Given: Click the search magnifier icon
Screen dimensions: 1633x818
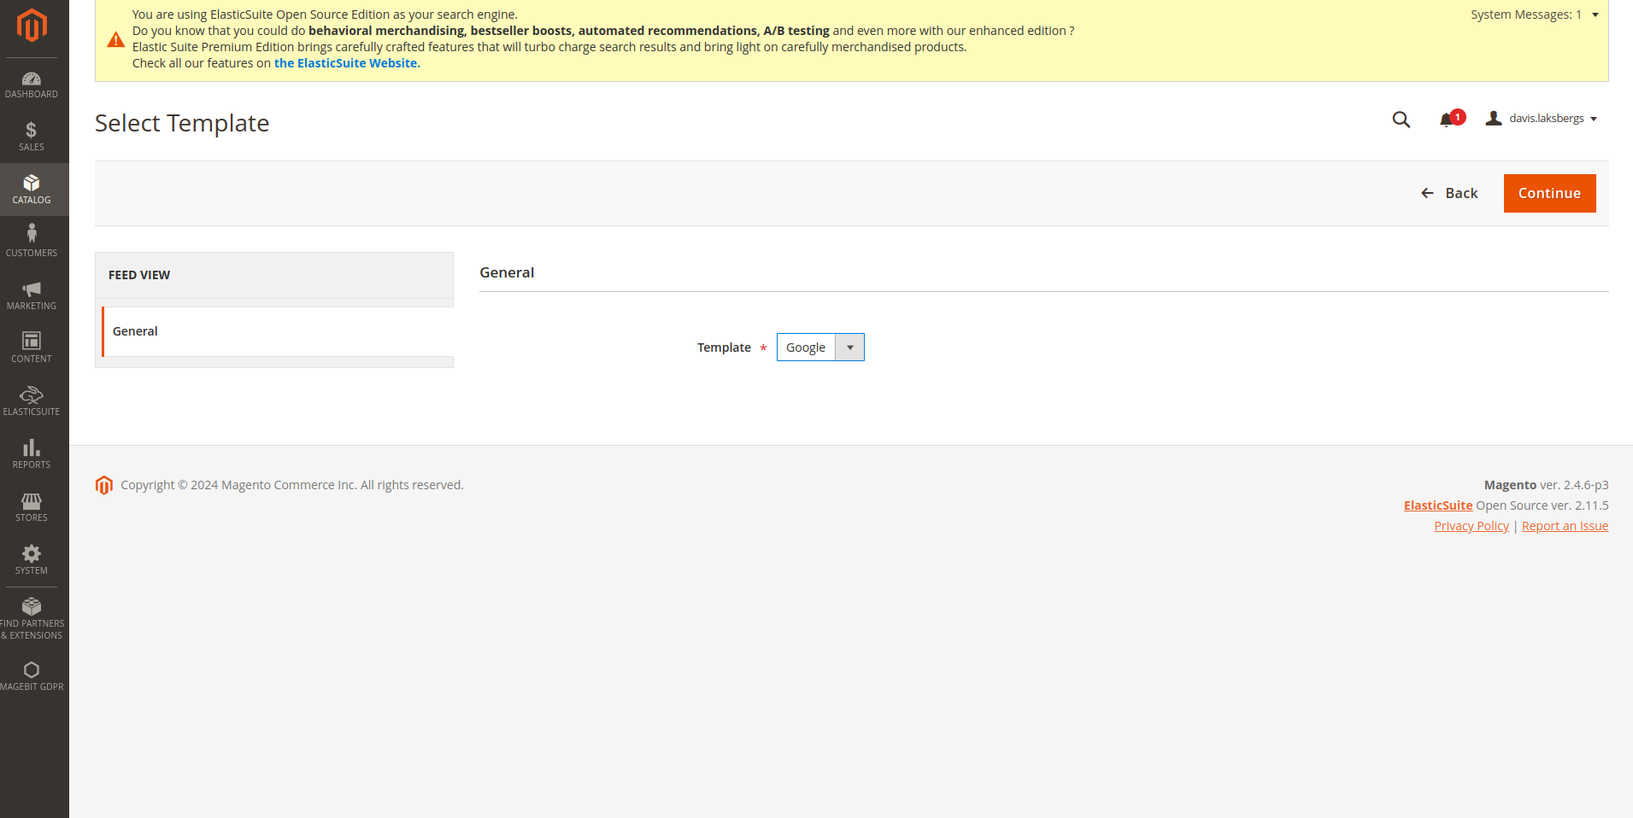Looking at the screenshot, I should (1401, 120).
